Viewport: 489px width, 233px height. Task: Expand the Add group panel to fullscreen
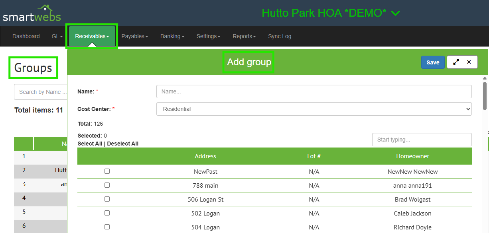coord(456,62)
